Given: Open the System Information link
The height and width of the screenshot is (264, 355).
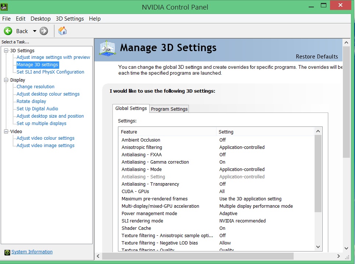Looking at the screenshot, I should [32, 252].
